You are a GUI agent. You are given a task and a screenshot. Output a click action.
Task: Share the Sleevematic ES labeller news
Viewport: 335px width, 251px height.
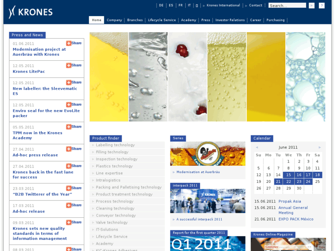point(74,82)
